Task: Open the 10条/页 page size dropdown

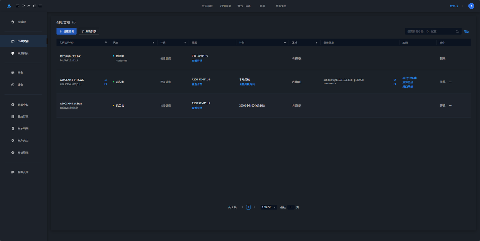Action: [269, 207]
